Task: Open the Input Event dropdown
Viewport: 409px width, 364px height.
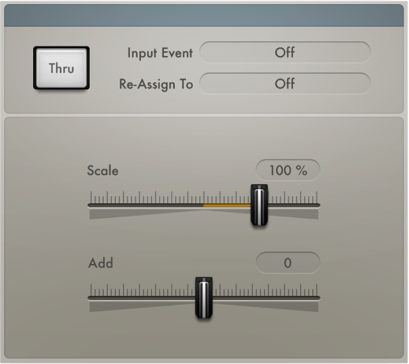Action: point(285,52)
